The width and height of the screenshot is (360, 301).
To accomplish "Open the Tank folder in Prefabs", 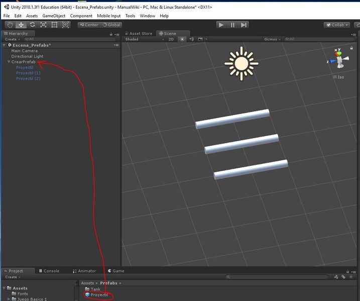I will pos(92,289).
